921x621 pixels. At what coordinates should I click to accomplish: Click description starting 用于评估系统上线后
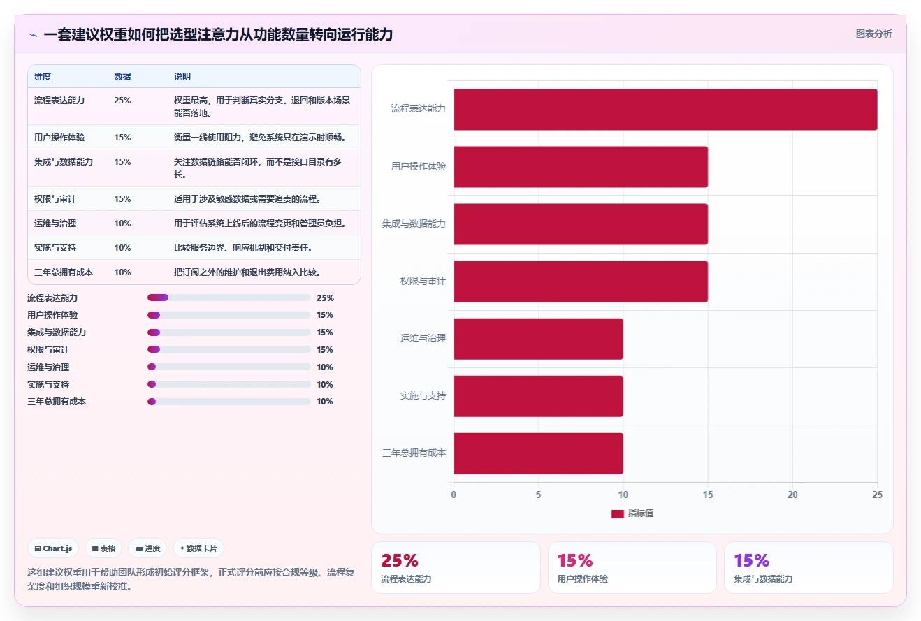[x=259, y=223]
